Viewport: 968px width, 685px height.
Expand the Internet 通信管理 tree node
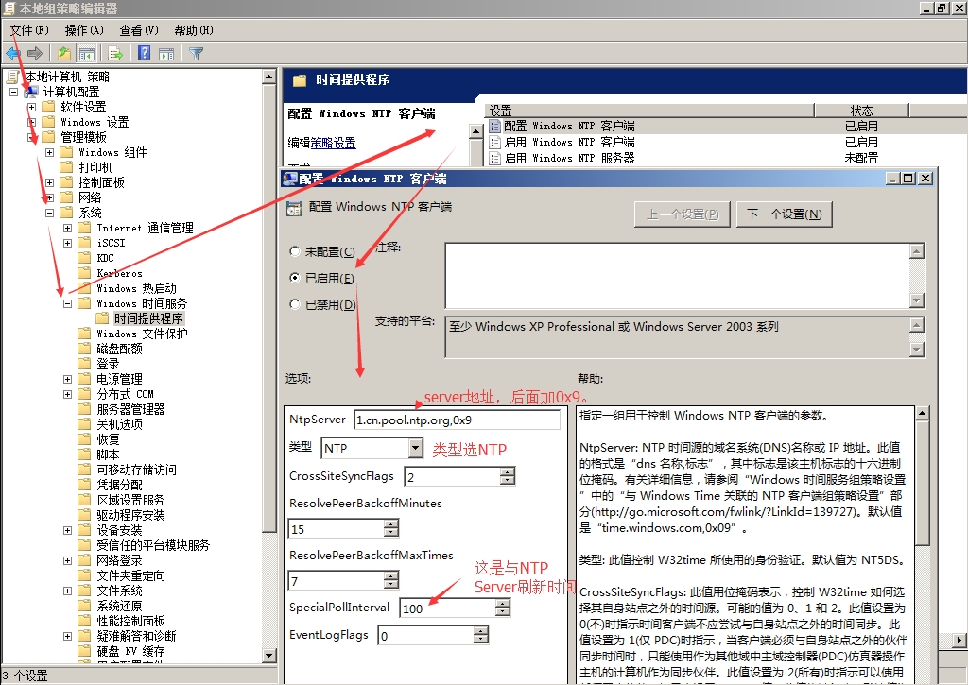67,228
